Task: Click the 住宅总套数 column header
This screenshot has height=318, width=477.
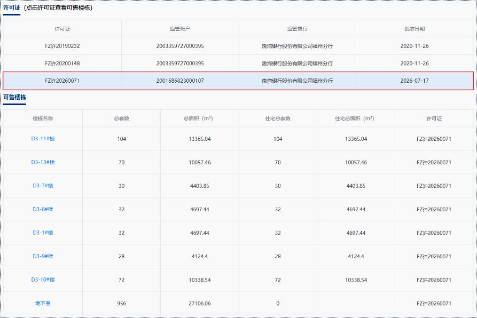Action: pyautogui.click(x=278, y=118)
